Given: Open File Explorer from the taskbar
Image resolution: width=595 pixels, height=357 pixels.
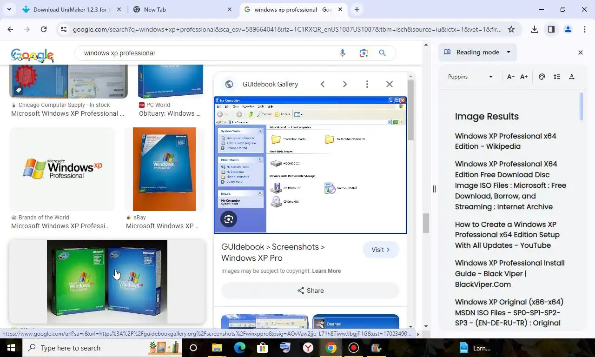Looking at the screenshot, I should pos(217,348).
